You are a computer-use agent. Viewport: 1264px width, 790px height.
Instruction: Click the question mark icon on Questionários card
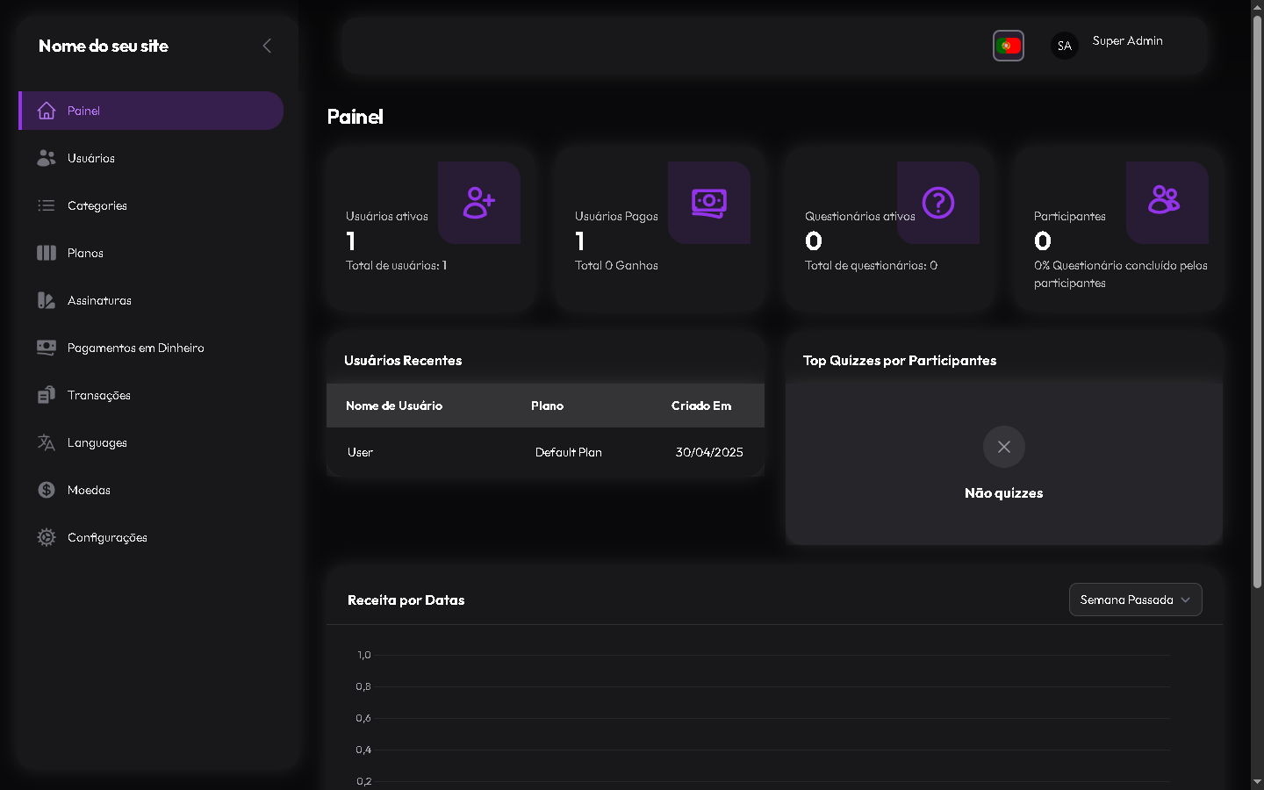pyautogui.click(x=938, y=203)
